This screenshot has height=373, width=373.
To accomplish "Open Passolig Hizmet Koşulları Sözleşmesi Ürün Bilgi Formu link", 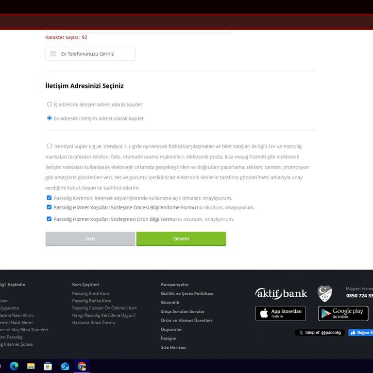I will coord(115,219).
